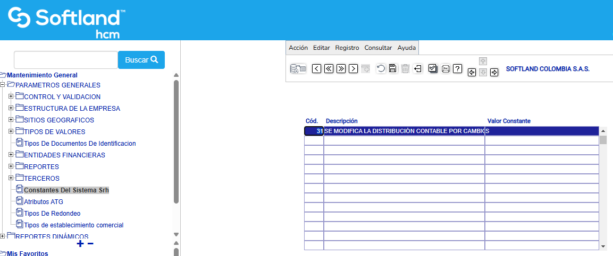Expand the ENTIDADES FINANCIERAS tree node

(x=11, y=155)
